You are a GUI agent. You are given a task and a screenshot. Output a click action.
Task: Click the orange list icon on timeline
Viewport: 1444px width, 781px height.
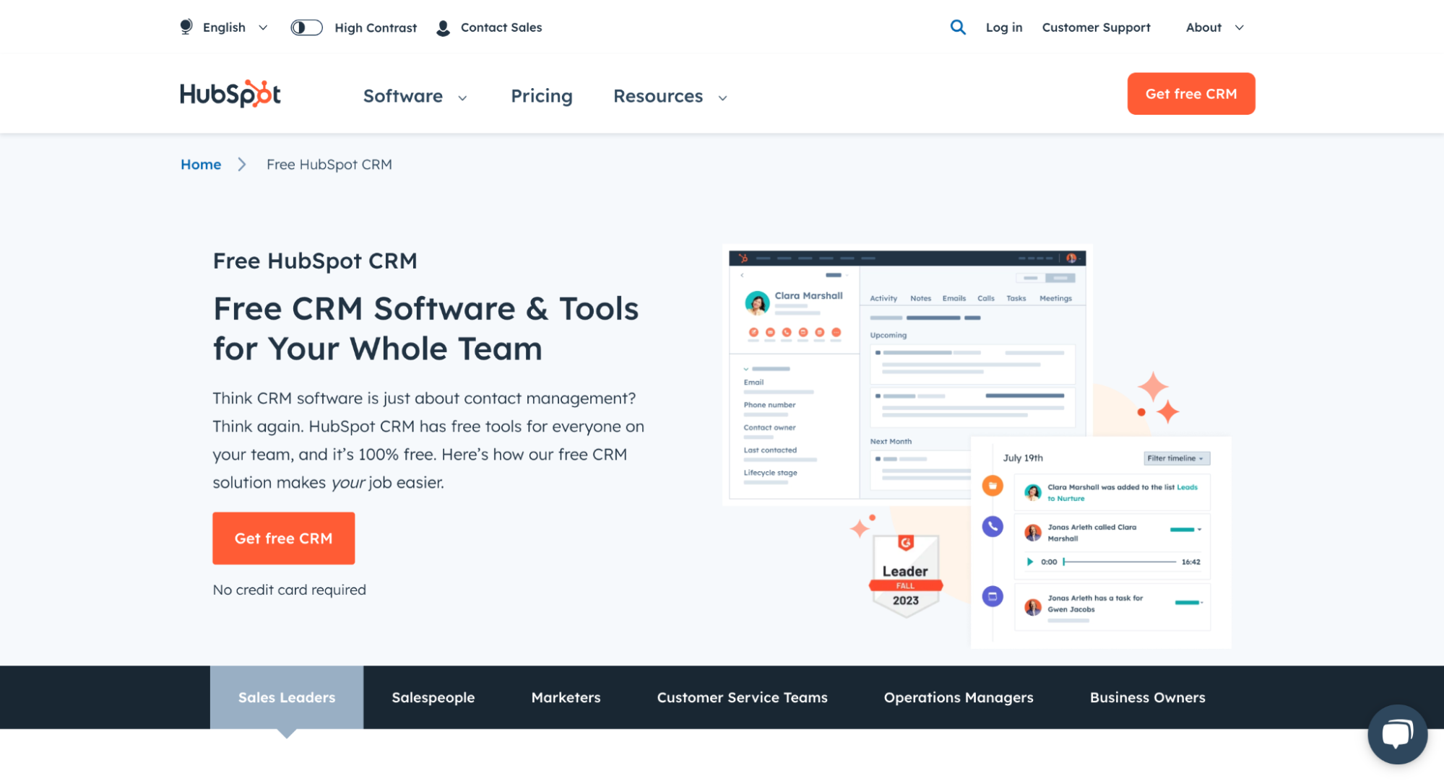tap(993, 486)
